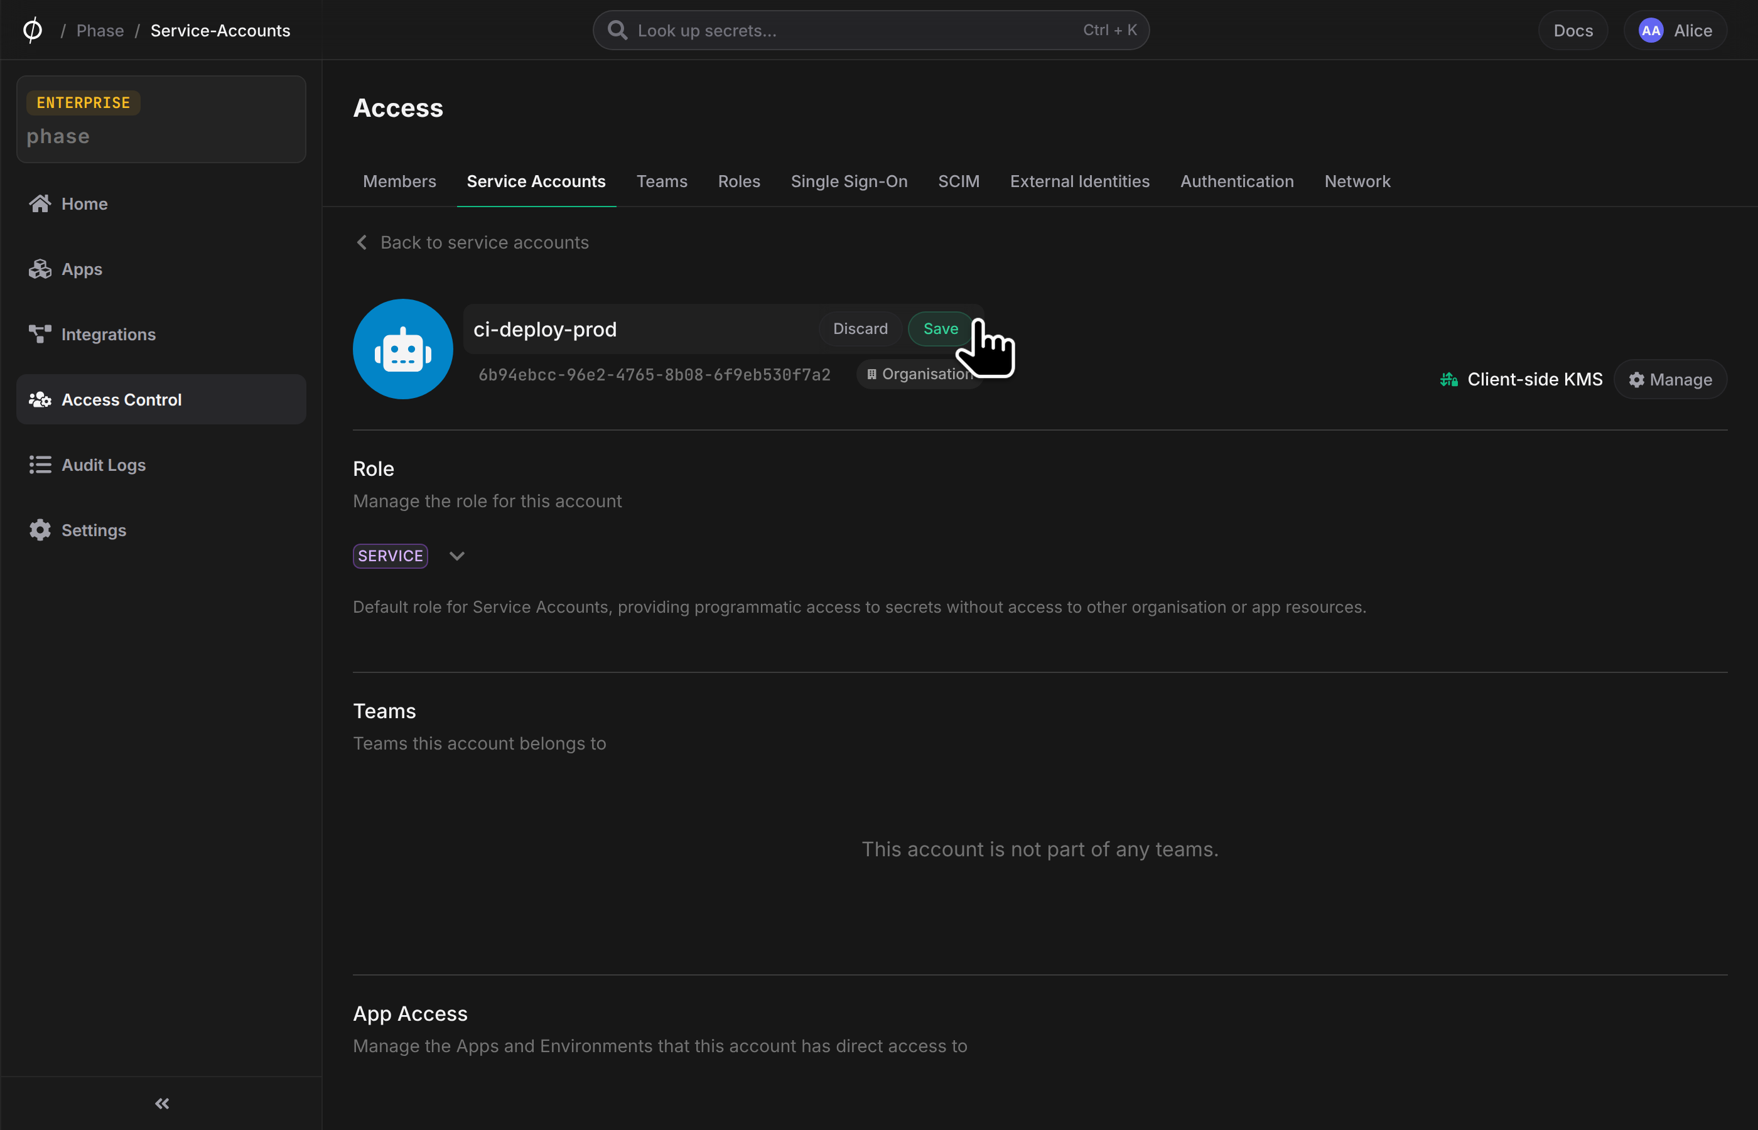
Task: Switch to the Members tab
Action: click(x=399, y=181)
